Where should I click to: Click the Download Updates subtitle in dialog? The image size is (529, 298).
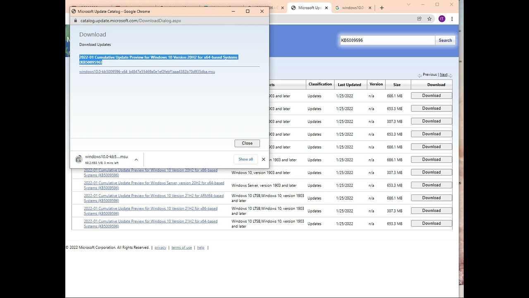coord(95,44)
